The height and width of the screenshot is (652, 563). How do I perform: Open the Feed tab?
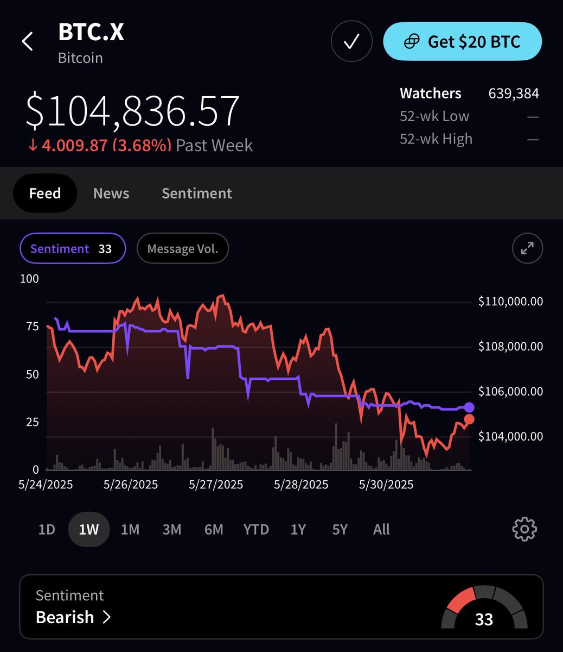45,193
